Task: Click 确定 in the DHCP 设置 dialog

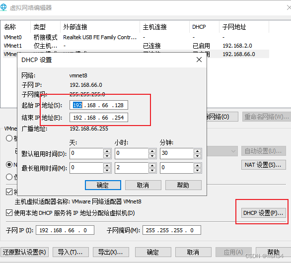Action: click(103, 185)
